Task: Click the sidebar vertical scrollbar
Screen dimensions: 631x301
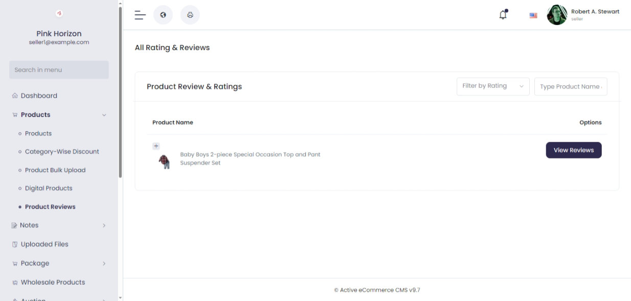Action: pos(120,92)
